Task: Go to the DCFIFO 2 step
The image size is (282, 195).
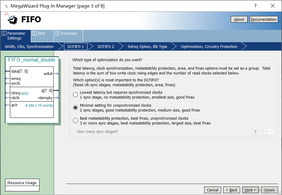Action: click(106, 46)
